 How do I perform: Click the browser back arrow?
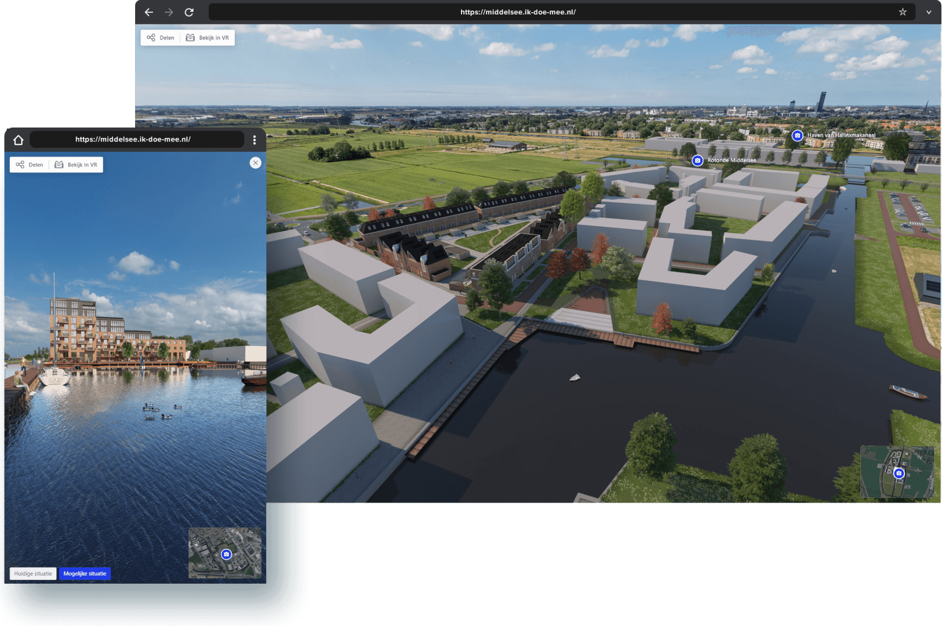[x=149, y=12]
